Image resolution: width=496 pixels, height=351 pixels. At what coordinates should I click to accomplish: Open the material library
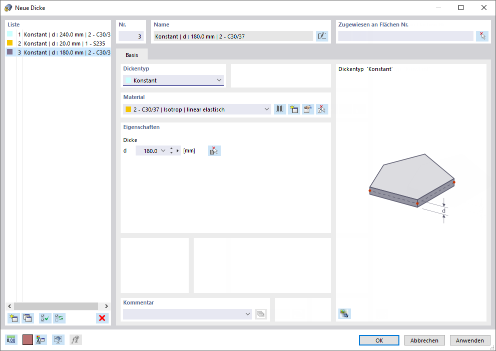[x=279, y=109]
